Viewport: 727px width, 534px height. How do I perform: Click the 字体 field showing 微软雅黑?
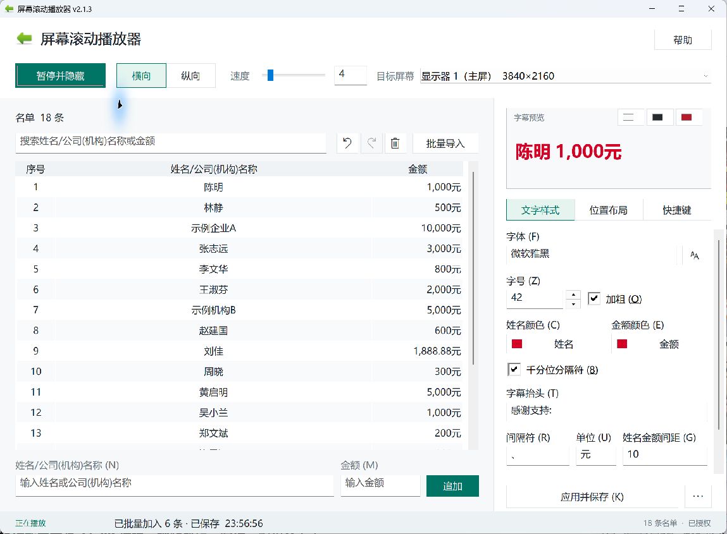[x=591, y=254]
